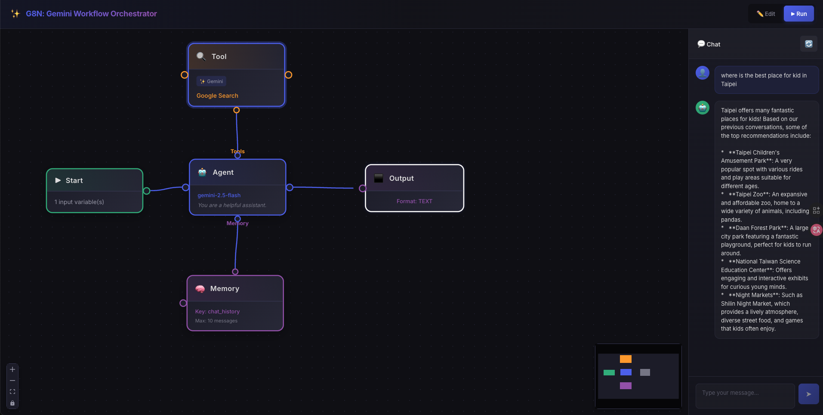Viewport: 823px width, 415px height.
Task: Zoom out of the canvas with the minus control
Action: pyautogui.click(x=12, y=381)
